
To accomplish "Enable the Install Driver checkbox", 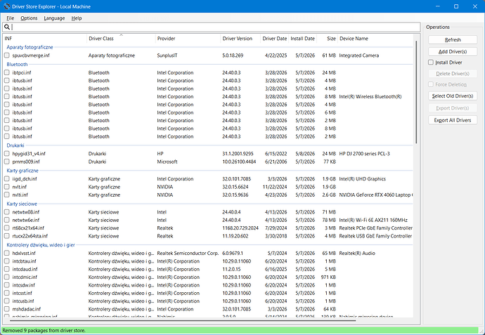I will click(431, 63).
